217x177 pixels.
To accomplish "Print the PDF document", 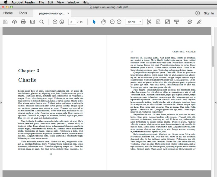I will pos(23,22).
